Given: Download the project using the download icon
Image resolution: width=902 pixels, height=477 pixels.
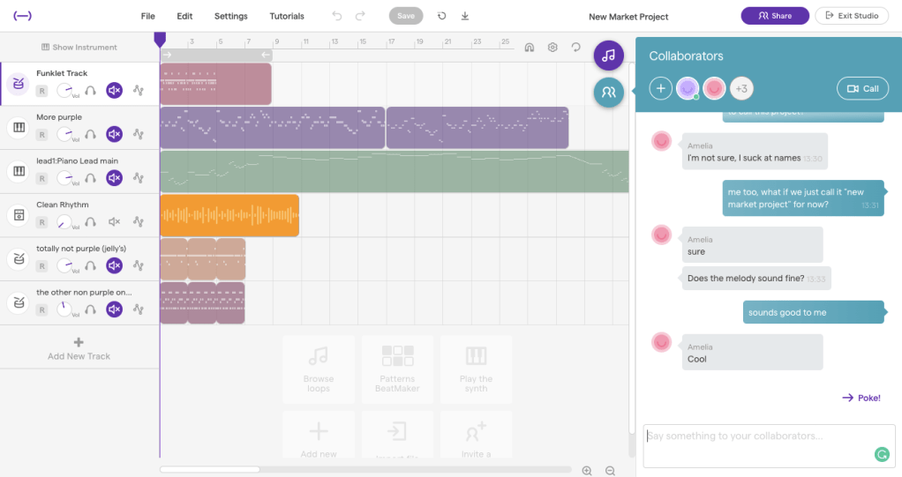Looking at the screenshot, I should [465, 16].
